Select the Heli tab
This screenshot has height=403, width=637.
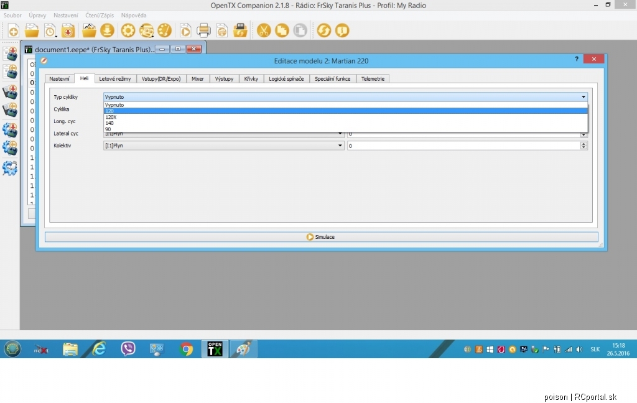(x=84, y=78)
